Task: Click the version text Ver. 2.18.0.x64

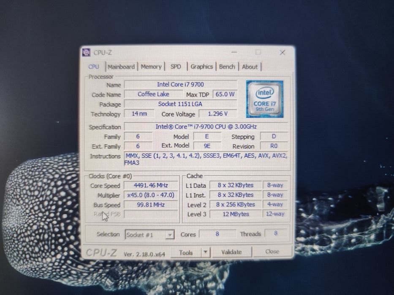Action: pyautogui.click(x=144, y=254)
